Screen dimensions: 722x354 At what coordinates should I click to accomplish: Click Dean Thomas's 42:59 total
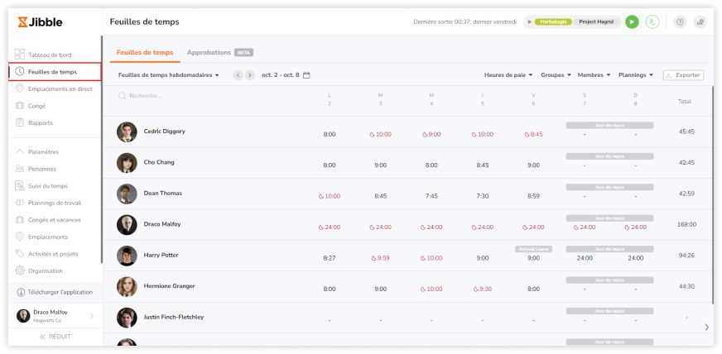(686, 194)
